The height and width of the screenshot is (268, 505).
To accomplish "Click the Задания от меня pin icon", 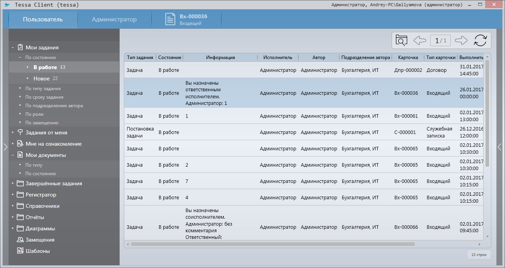I will tap(20, 132).
